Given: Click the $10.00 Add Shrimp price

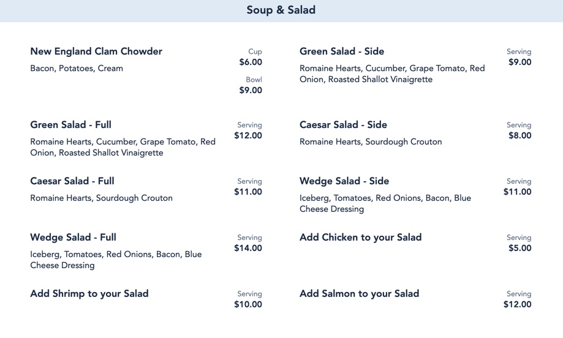Looking at the screenshot, I should click(248, 304).
